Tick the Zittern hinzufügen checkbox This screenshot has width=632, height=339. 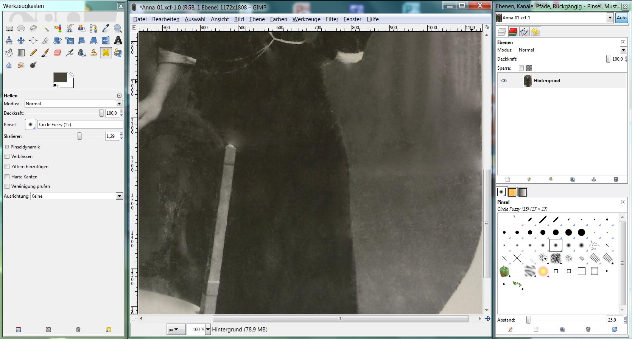pos(7,166)
